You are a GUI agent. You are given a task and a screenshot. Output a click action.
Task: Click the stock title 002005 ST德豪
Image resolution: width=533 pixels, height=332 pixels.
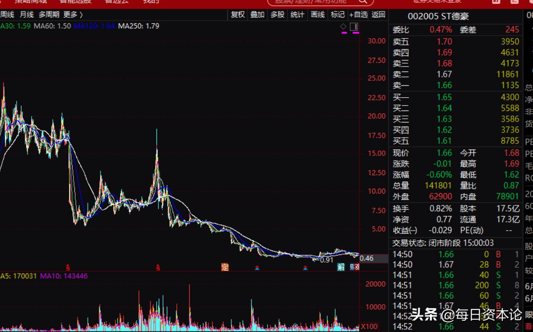tap(438, 16)
